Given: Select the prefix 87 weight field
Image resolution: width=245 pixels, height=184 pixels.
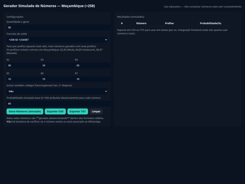Looking at the screenshot, I should (93, 79).
